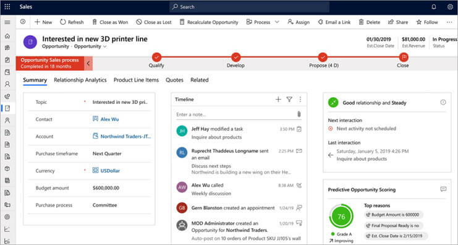Open timeline more options vertical dots
Viewport: 458px width, 245px height.
tap(300, 100)
